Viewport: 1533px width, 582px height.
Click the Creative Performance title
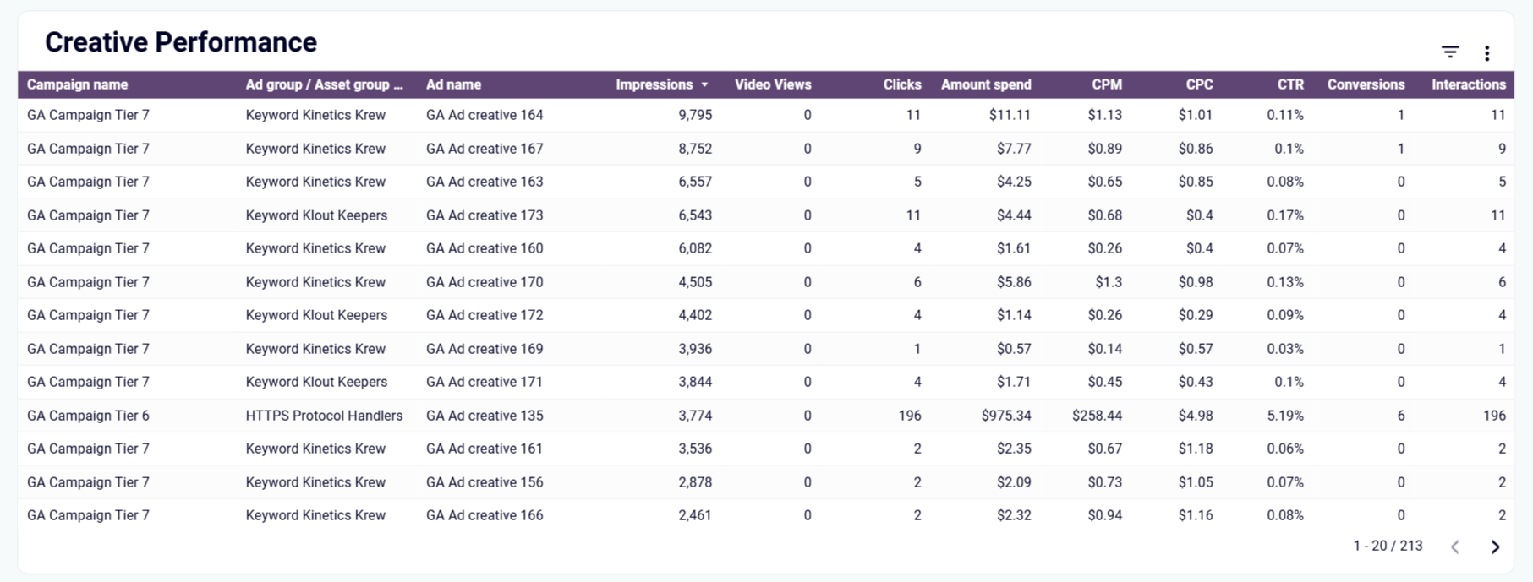click(x=181, y=42)
